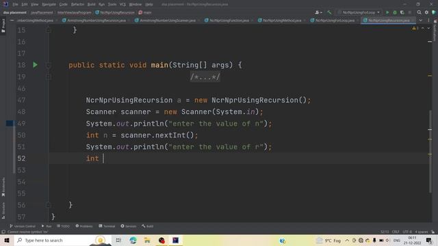Open editor tabs more options icon
The height and width of the screenshot is (246, 438).
pyautogui.click(x=428, y=20)
